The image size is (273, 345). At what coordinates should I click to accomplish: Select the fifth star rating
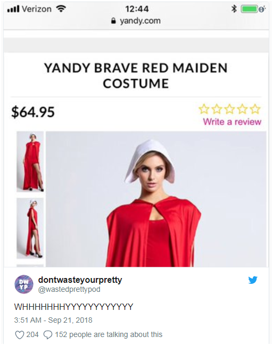coord(255,109)
